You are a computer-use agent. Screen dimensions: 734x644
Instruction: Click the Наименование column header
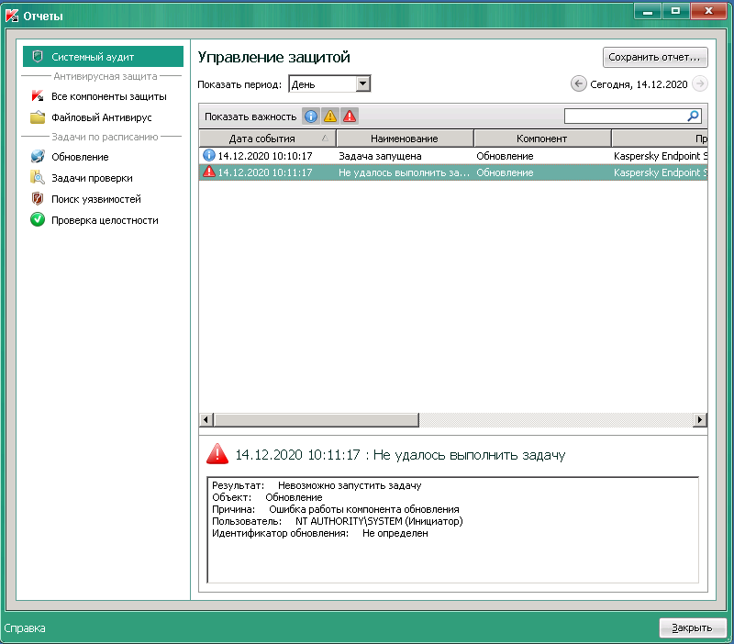click(x=404, y=139)
